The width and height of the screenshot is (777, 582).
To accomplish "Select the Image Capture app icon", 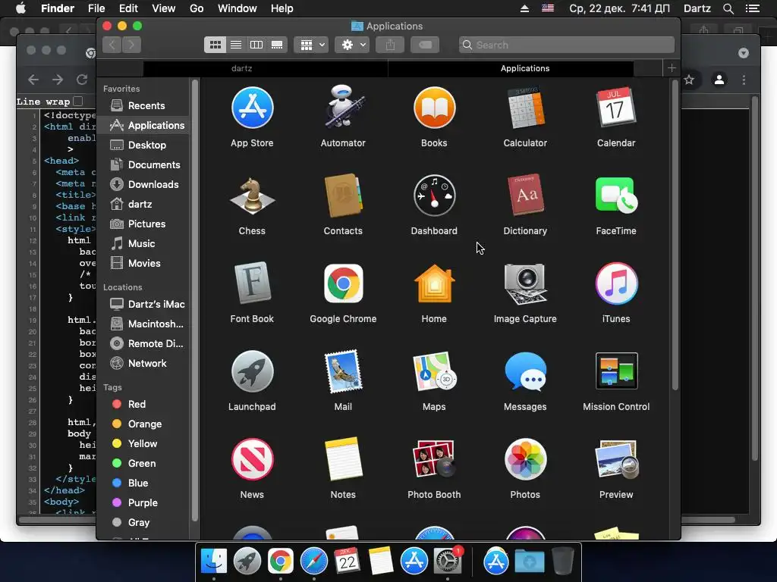I will 525,283.
